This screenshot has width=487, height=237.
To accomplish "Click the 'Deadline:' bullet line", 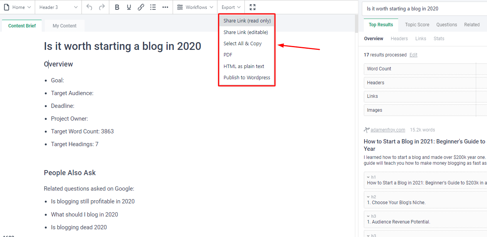I will (x=63, y=106).
